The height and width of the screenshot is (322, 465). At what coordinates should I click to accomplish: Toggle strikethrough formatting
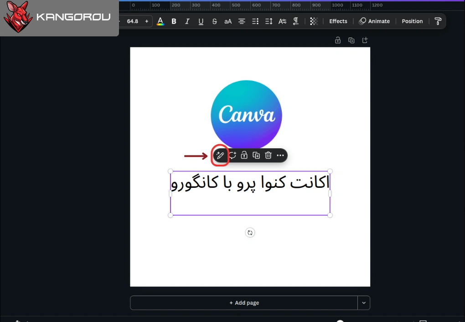[x=214, y=21]
